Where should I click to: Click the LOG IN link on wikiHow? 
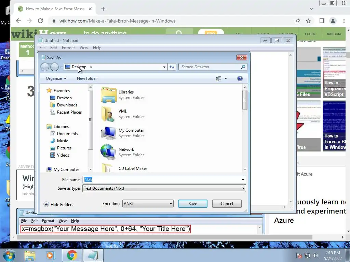point(310,34)
